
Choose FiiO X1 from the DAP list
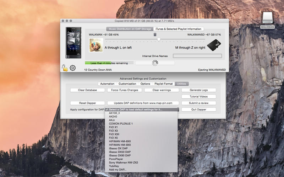[141, 127]
